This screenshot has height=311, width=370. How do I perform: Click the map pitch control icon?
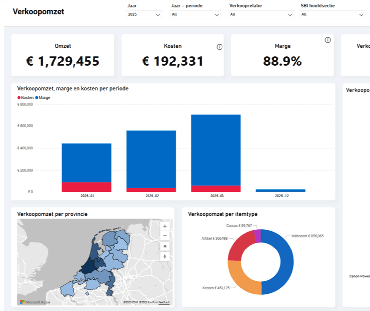click(165, 246)
